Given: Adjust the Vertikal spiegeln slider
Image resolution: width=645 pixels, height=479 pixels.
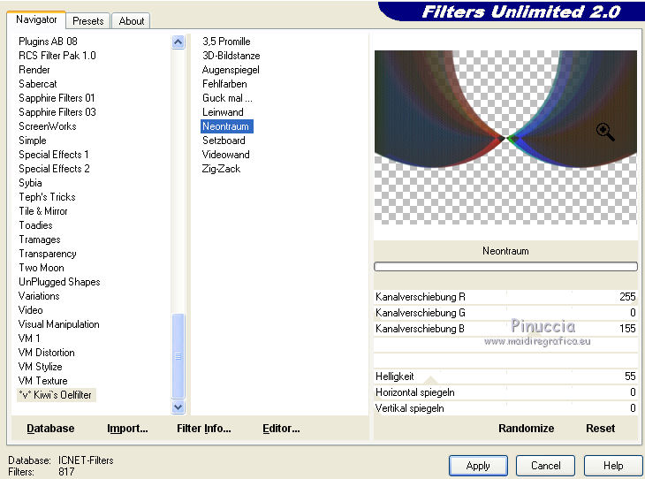Looking at the screenshot, I should (505, 408).
